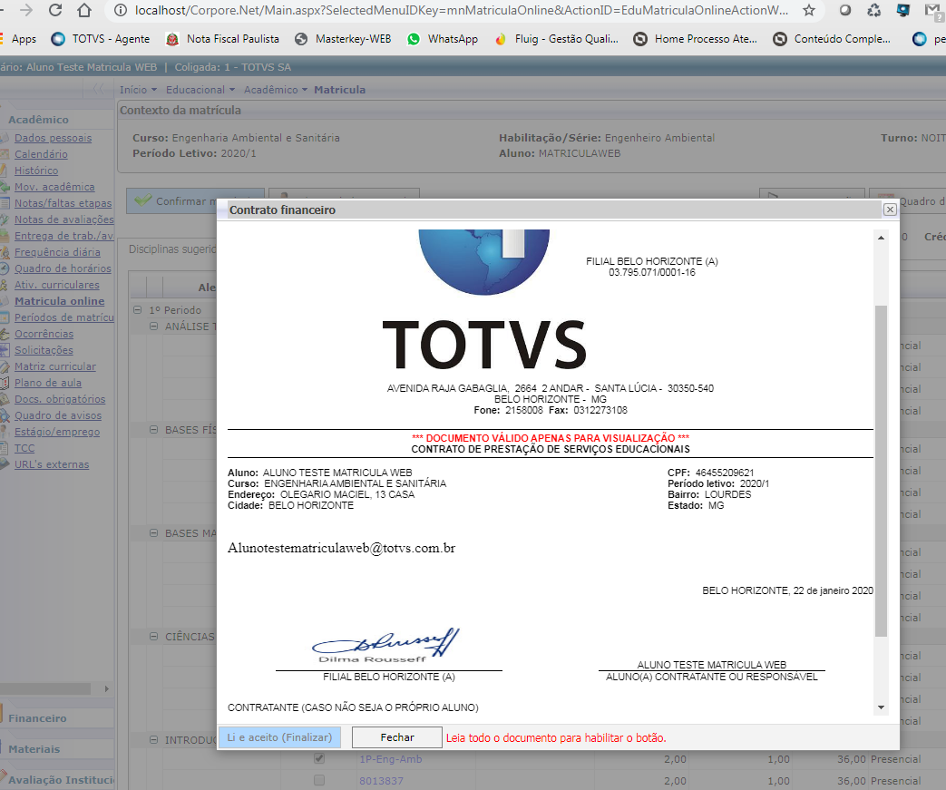Screen dimensions: 946x790
Task: Open Histórico link
Action: 36,171
